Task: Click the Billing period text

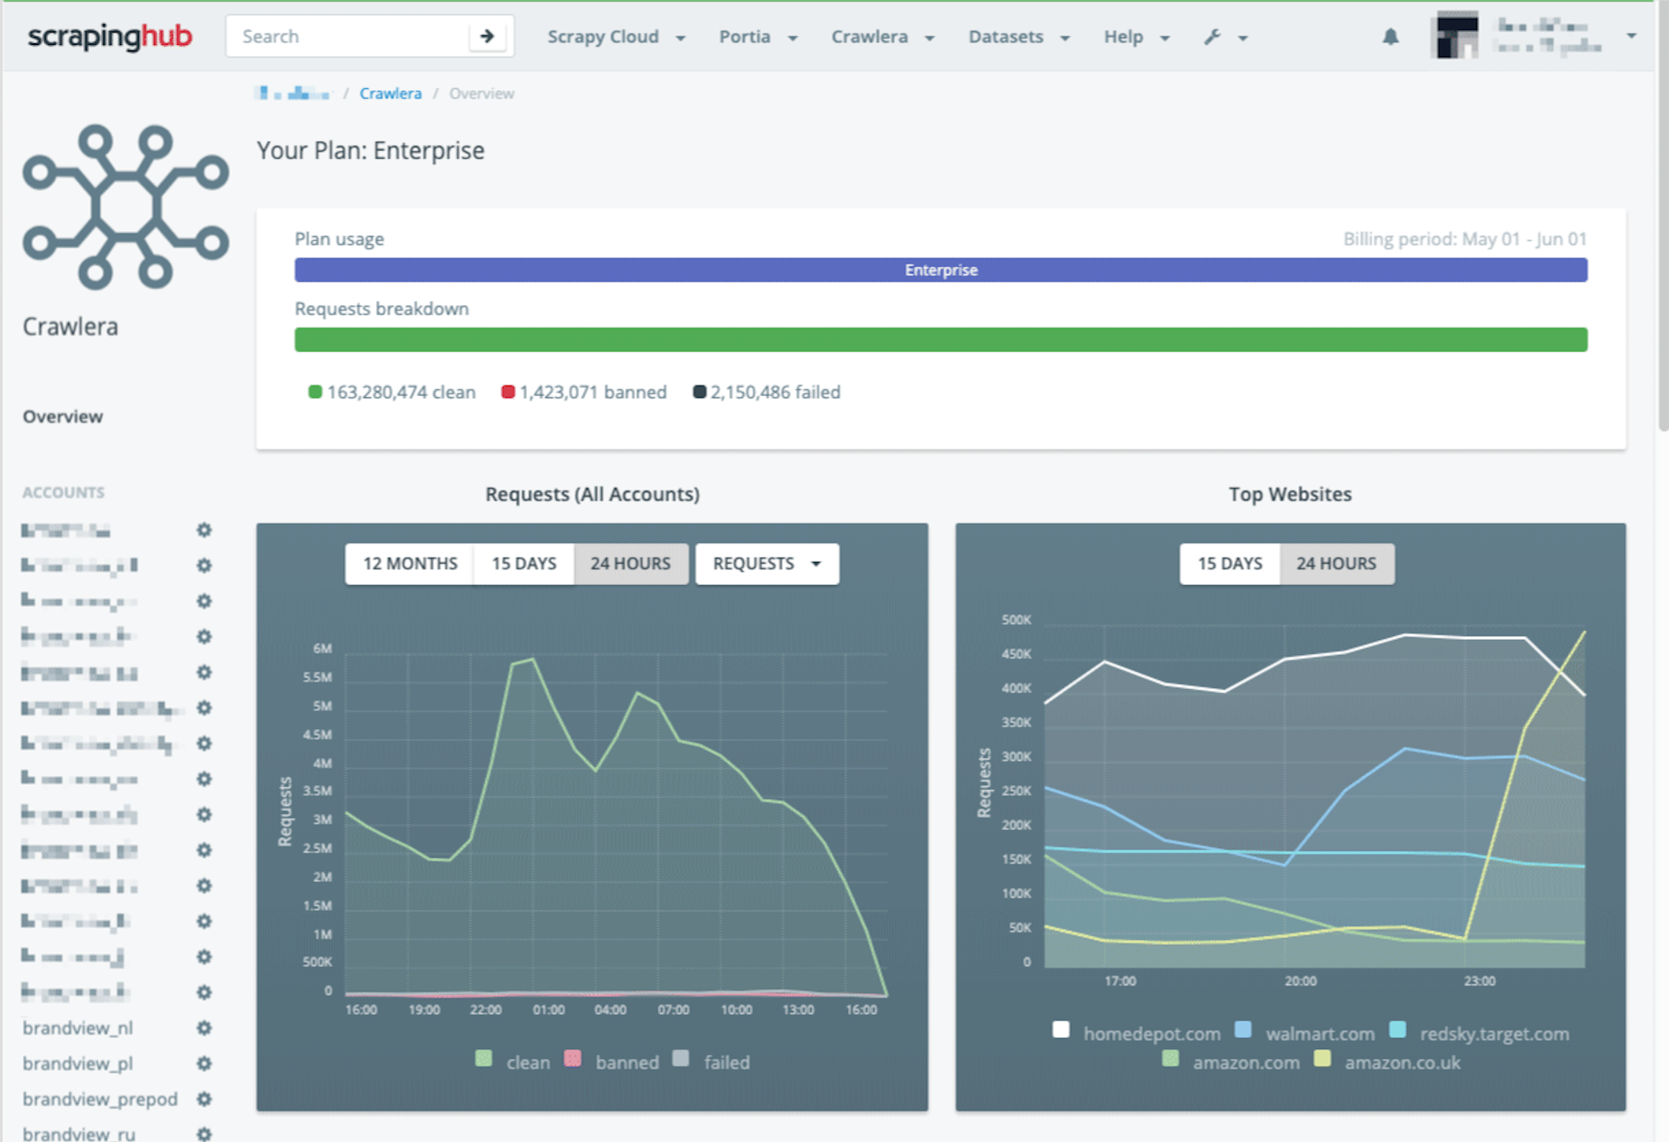Action: pos(1465,239)
